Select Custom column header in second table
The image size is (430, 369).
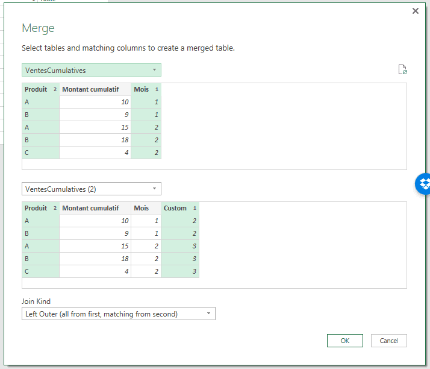pos(175,208)
